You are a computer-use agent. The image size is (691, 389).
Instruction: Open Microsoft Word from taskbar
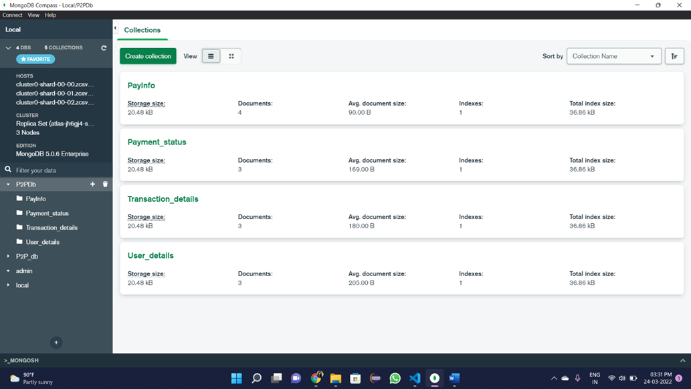click(454, 378)
